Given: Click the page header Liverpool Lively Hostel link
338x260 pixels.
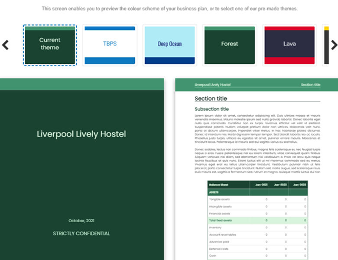Looking at the screenshot, I should [x=212, y=84].
